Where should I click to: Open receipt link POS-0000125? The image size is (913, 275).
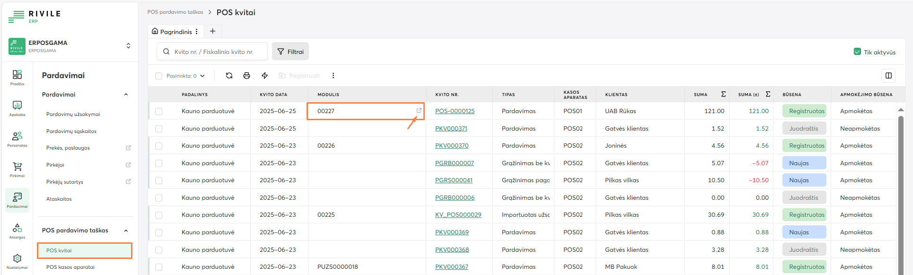[x=455, y=111]
